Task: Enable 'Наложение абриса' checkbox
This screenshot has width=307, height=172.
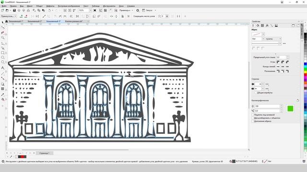Action: coord(253,121)
